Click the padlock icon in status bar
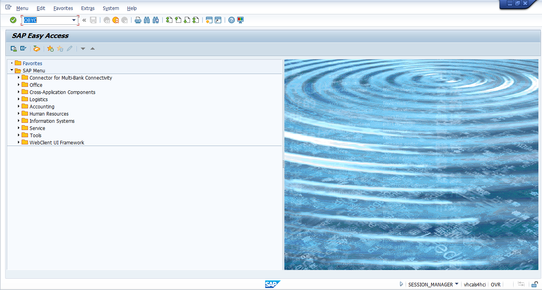The height and width of the screenshot is (290, 542). pyautogui.click(x=534, y=284)
